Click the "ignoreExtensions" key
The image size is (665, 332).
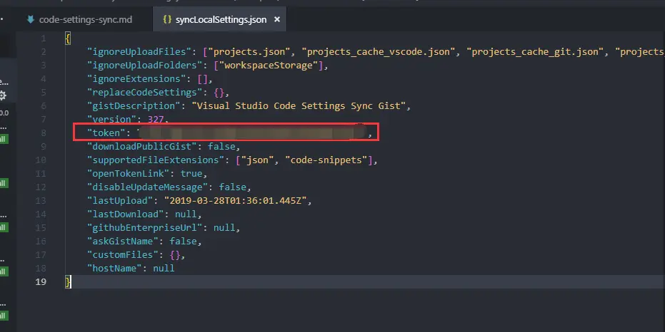[136, 78]
